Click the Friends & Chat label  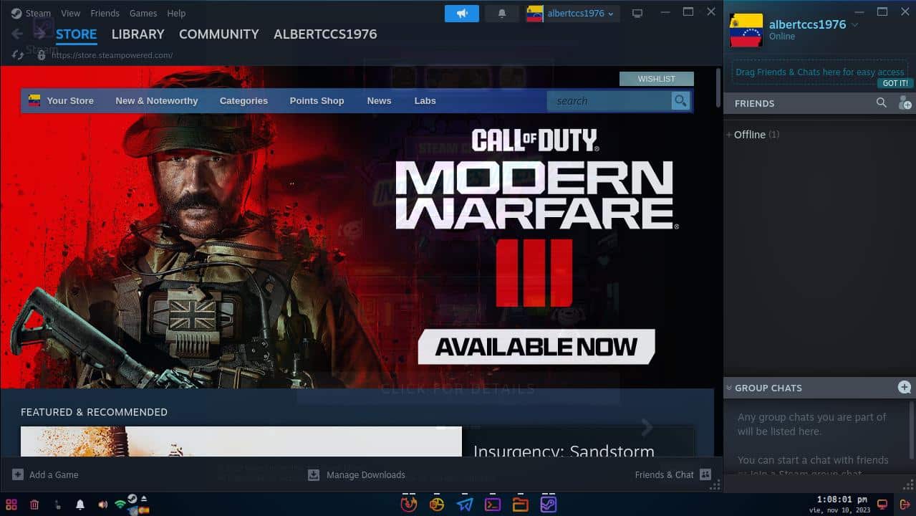point(665,474)
